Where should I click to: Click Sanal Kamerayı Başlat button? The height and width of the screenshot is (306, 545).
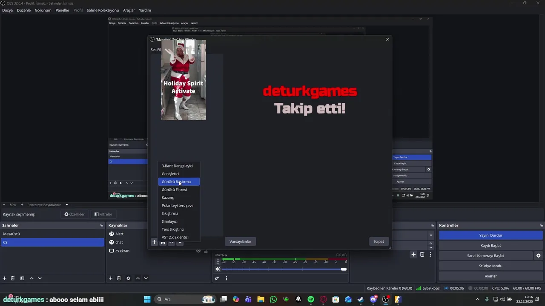click(485, 256)
